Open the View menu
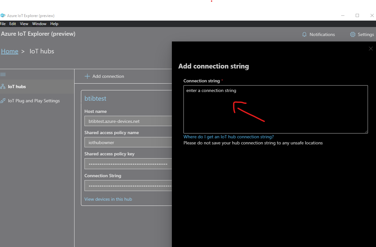The width and height of the screenshot is (376, 247). coord(24,24)
